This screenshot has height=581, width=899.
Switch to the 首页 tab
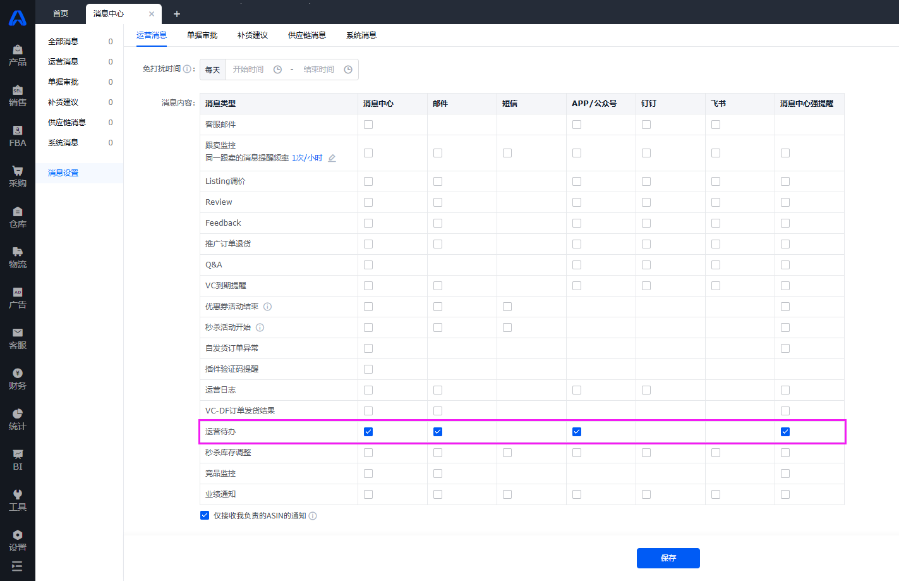click(x=61, y=14)
